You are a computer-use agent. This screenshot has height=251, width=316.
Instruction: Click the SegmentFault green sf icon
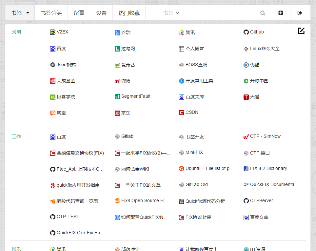click(x=117, y=97)
